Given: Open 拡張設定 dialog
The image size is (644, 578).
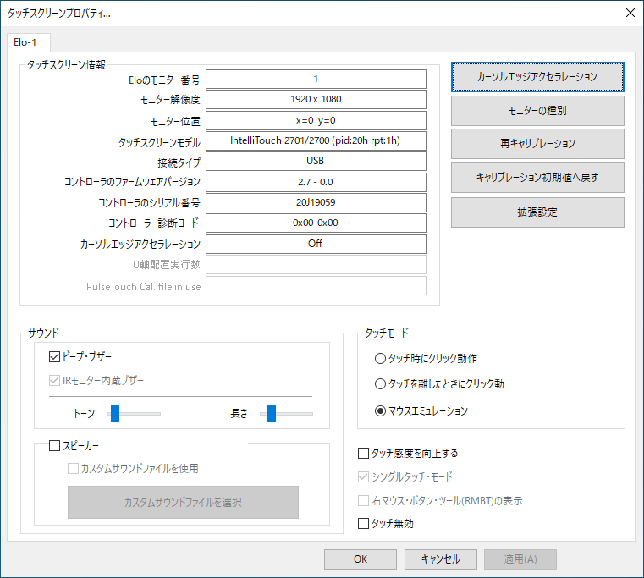Looking at the screenshot, I should [x=537, y=212].
